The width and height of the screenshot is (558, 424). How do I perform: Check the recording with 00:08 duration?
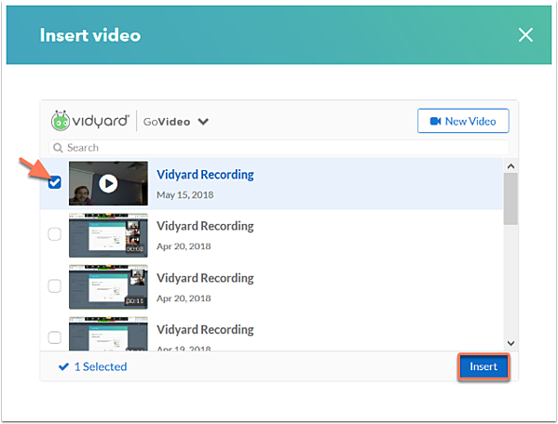click(54, 234)
